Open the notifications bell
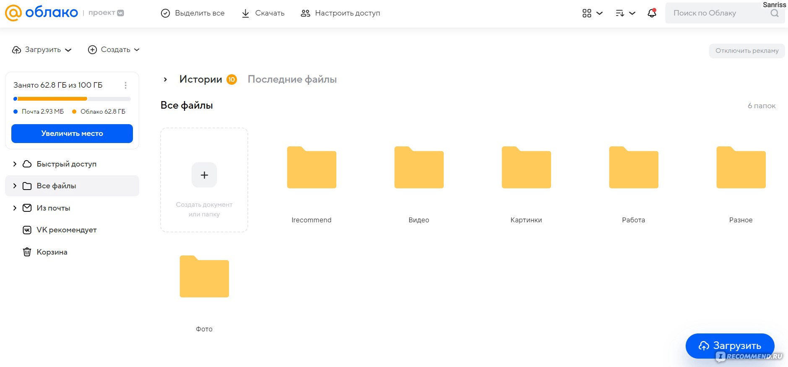788x367 pixels. point(652,13)
